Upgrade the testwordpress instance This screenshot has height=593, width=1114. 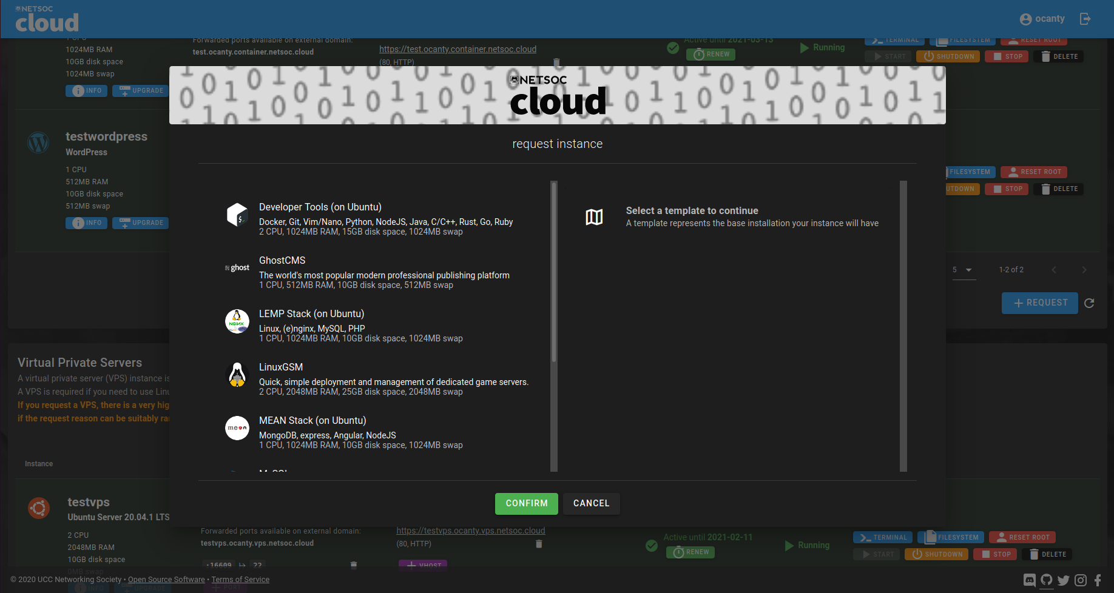pyautogui.click(x=141, y=223)
